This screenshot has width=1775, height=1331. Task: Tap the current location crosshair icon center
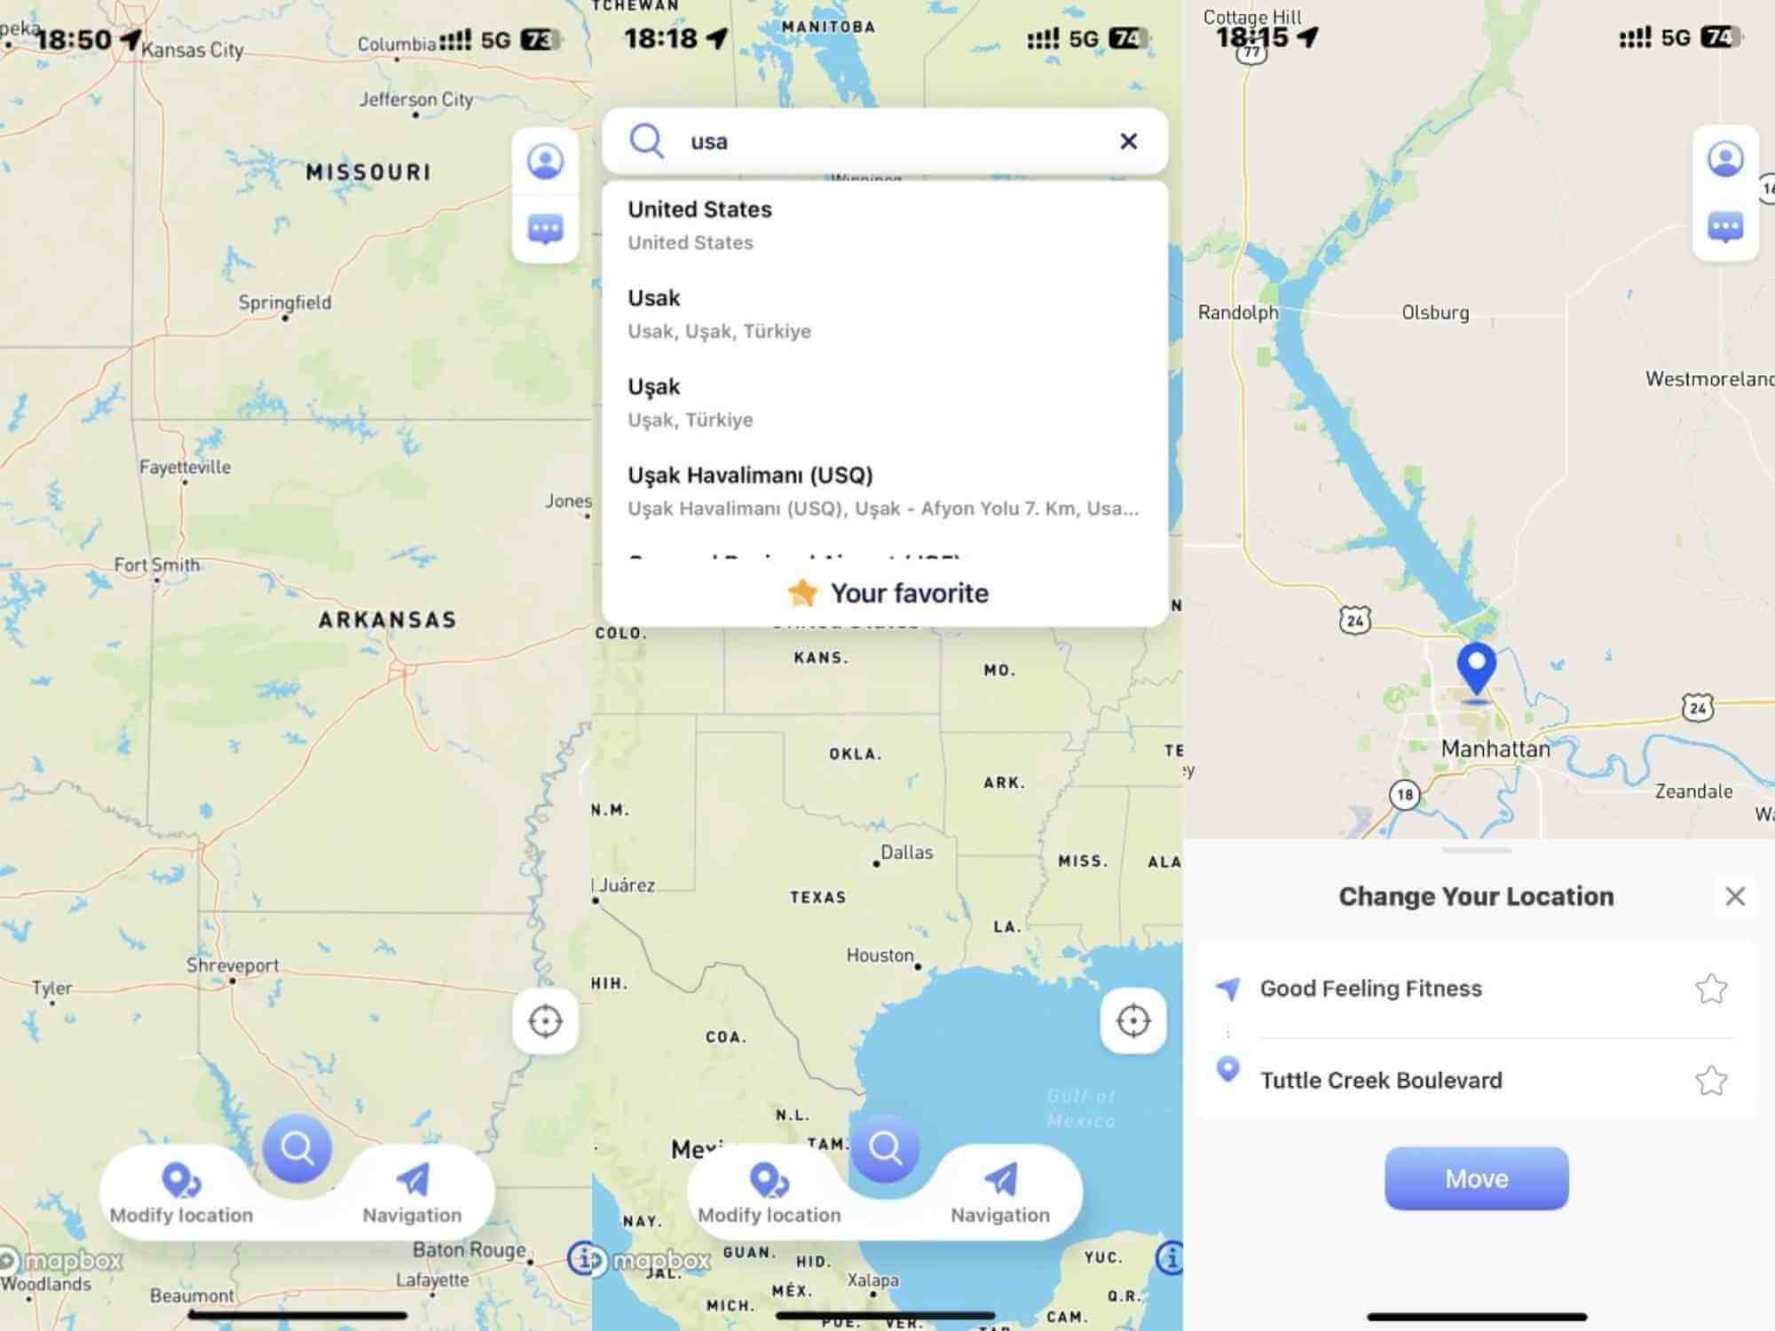[x=545, y=1020]
